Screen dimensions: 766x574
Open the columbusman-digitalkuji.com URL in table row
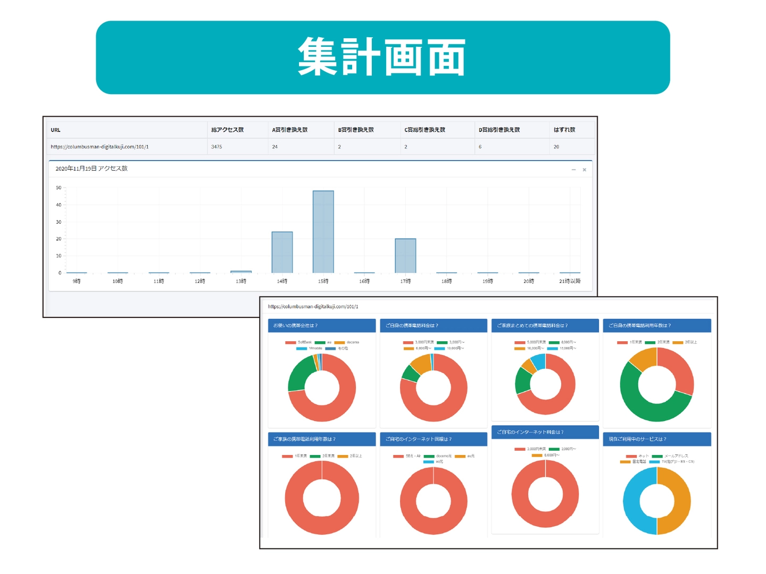pos(99,147)
